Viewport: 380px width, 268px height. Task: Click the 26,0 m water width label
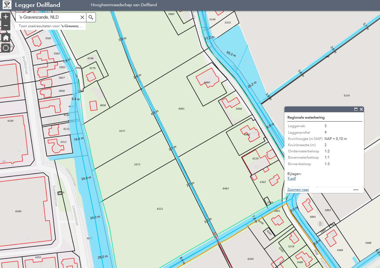click(x=103, y=257)
